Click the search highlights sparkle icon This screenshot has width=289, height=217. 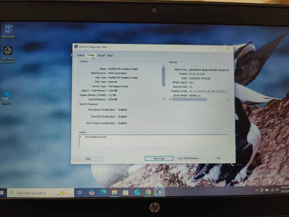click(64, 193)
